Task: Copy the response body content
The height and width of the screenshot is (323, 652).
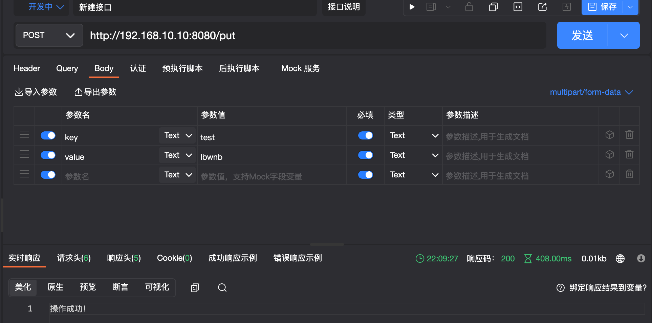Action: click(x=195, y=288)
